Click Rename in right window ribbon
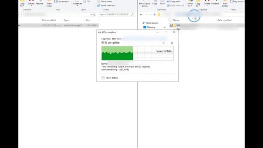 pos(215,2)
